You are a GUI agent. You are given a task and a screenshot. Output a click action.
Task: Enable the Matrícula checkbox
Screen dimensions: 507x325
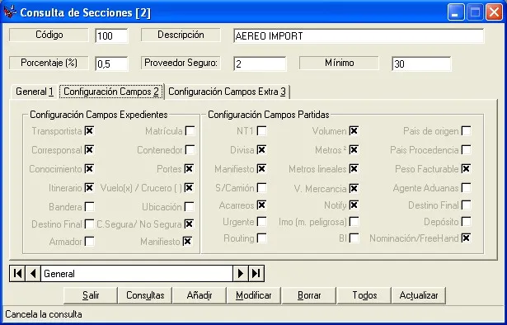point(190,131)
